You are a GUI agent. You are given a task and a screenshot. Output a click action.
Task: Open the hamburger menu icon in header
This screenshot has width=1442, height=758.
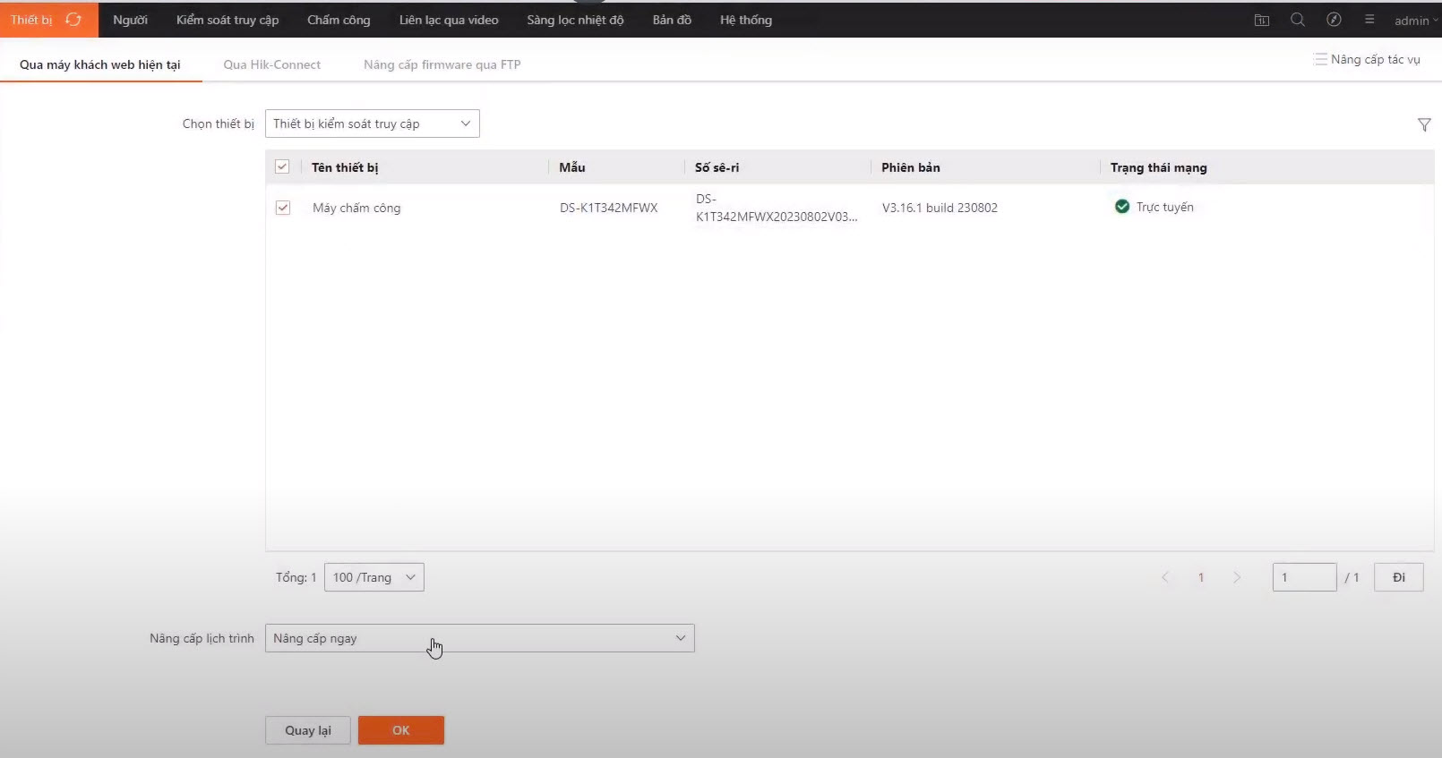1369,20
